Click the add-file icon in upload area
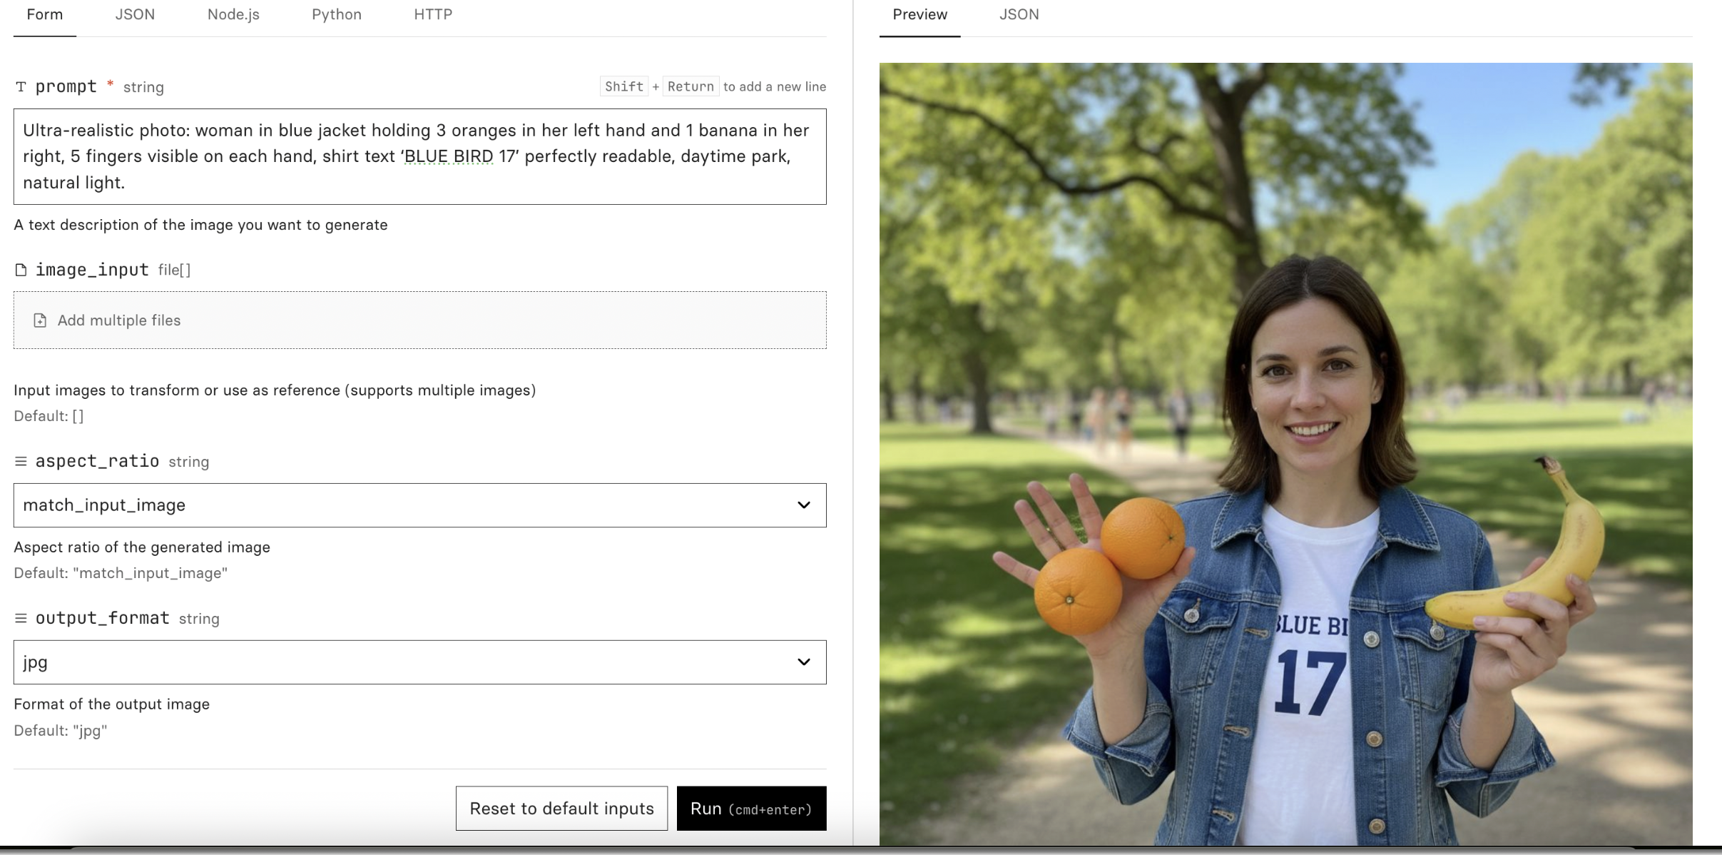The image size is (1722, 855). coord(40,320)
